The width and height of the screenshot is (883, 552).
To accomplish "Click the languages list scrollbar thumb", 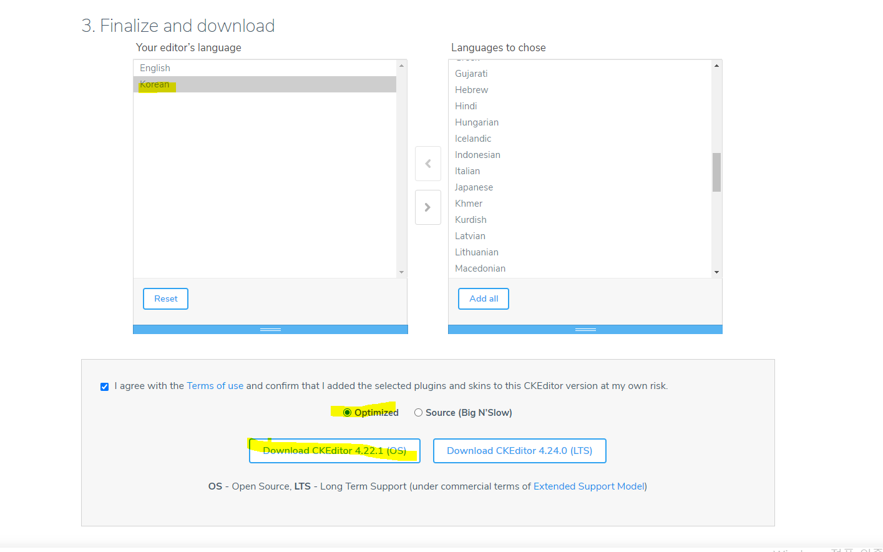I will [x=716, y=172].
